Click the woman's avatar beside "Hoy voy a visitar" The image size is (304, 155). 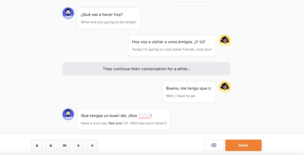coord(225,40)
